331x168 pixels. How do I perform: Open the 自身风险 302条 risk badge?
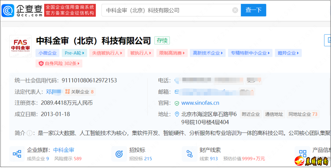pos(59,63)
